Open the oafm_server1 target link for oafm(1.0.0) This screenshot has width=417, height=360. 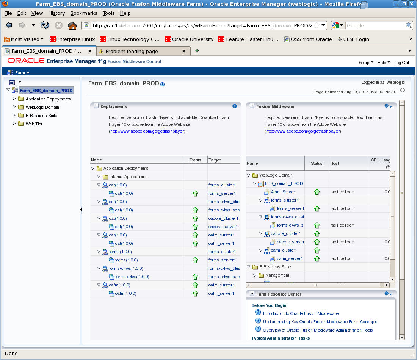point(221,293)
